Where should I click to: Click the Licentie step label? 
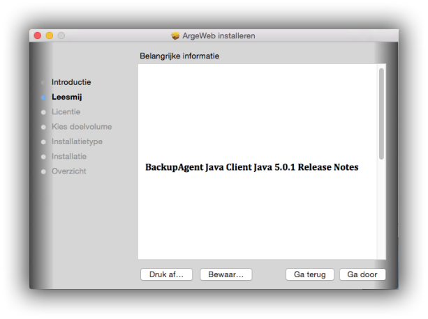click(66, 112)
